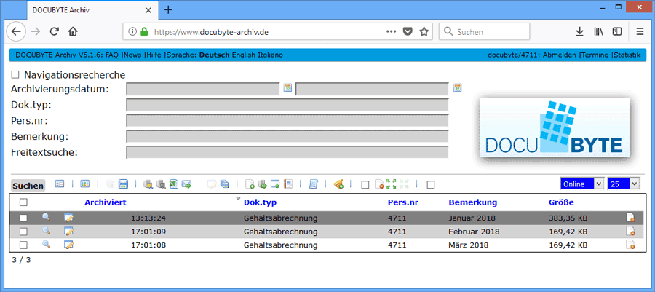Edit the Februar 2018 entry via pencil icon
The width and height of the screenshot is (655, 292).
pos(68,231)
